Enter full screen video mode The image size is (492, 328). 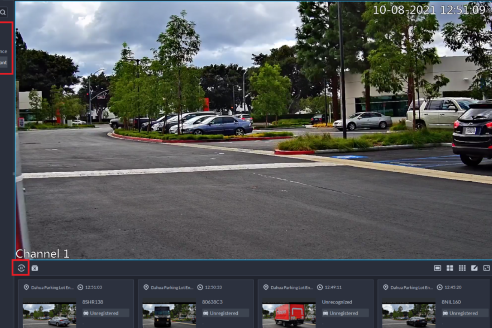tap(486, 268)
